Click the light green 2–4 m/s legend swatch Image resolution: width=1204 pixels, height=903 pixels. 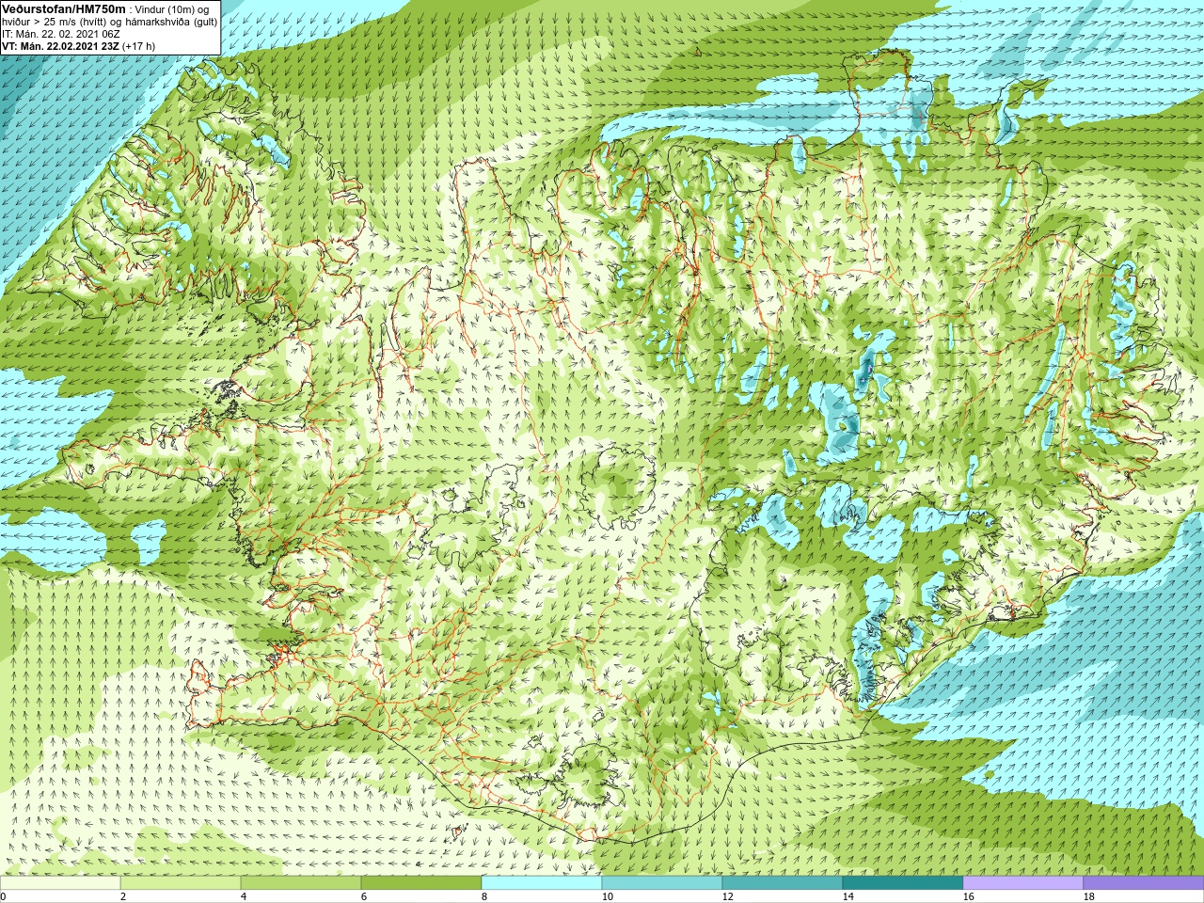click(x=181, y=883)
